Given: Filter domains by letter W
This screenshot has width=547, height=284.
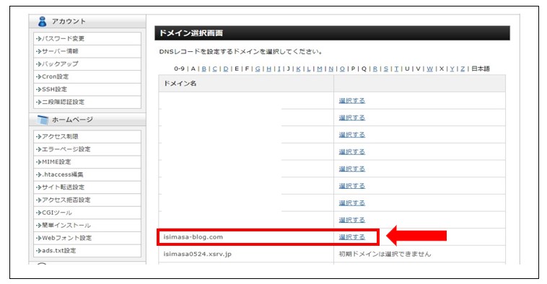Looking at the screenshot, I should coord(430,68).
